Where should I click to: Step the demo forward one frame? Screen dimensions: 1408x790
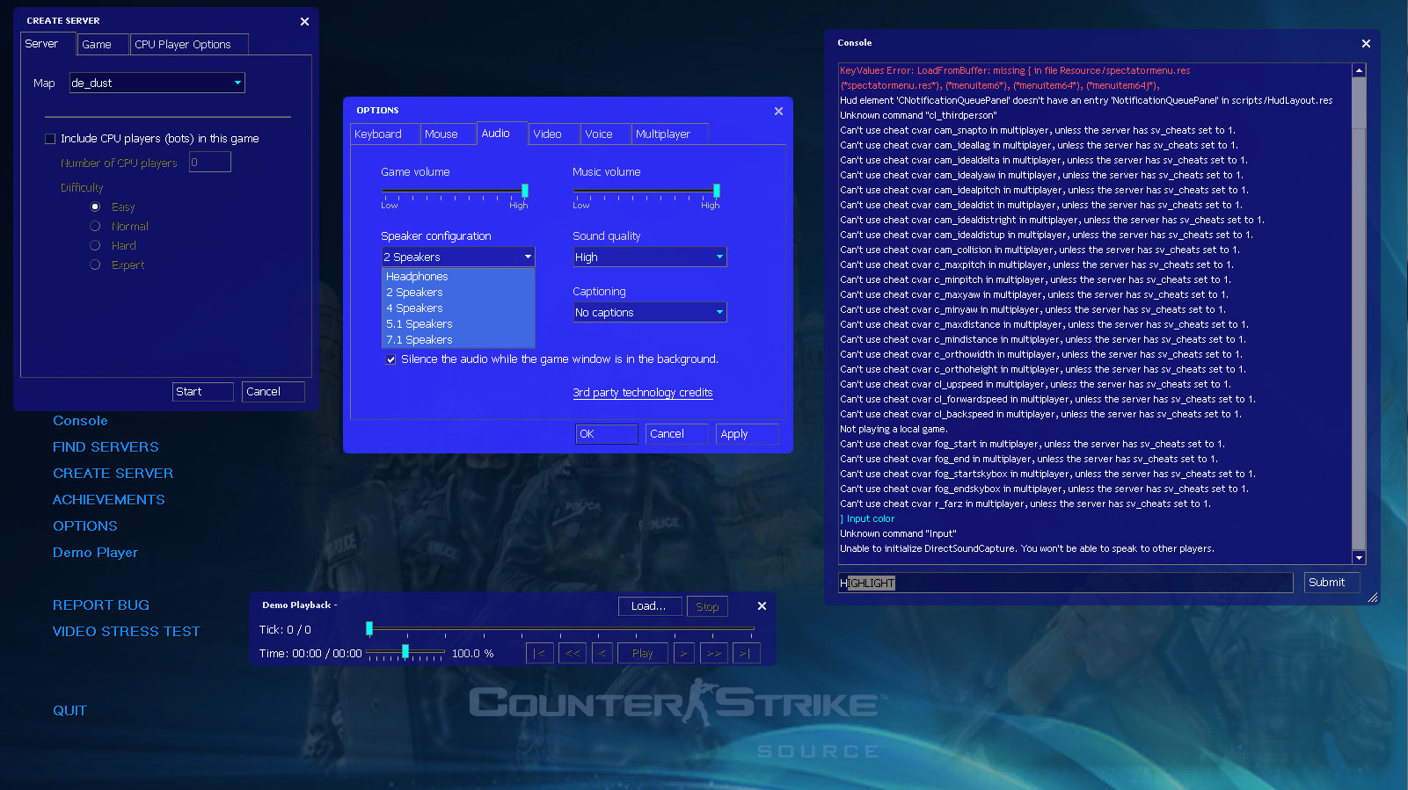(683, 654)
